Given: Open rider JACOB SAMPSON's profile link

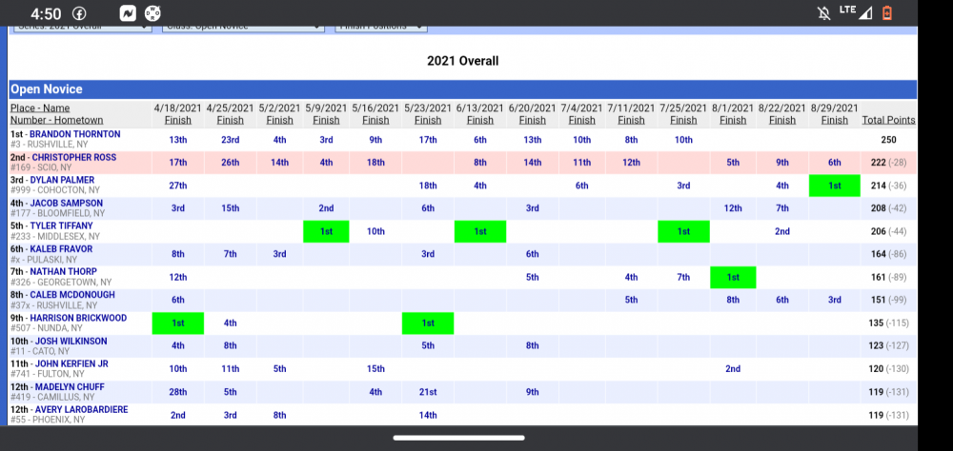Looking at the screenshot, I should pyautogui.click(x=67, y=204).
